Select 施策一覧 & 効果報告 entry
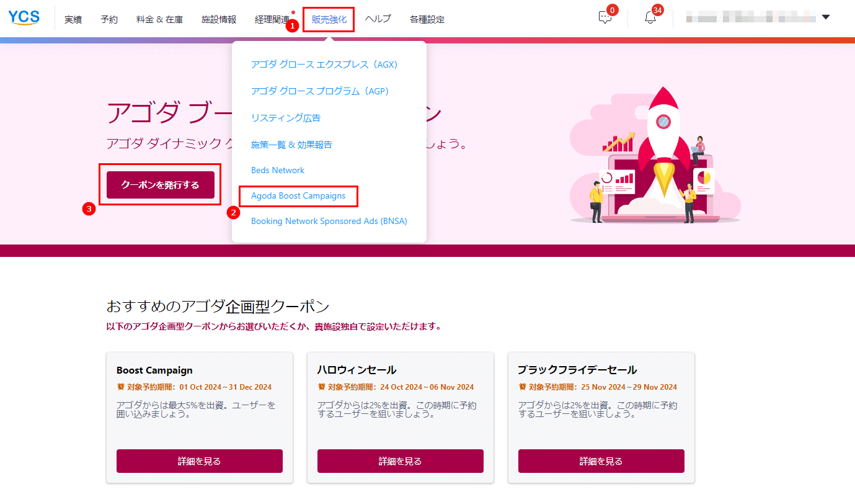 291,145
